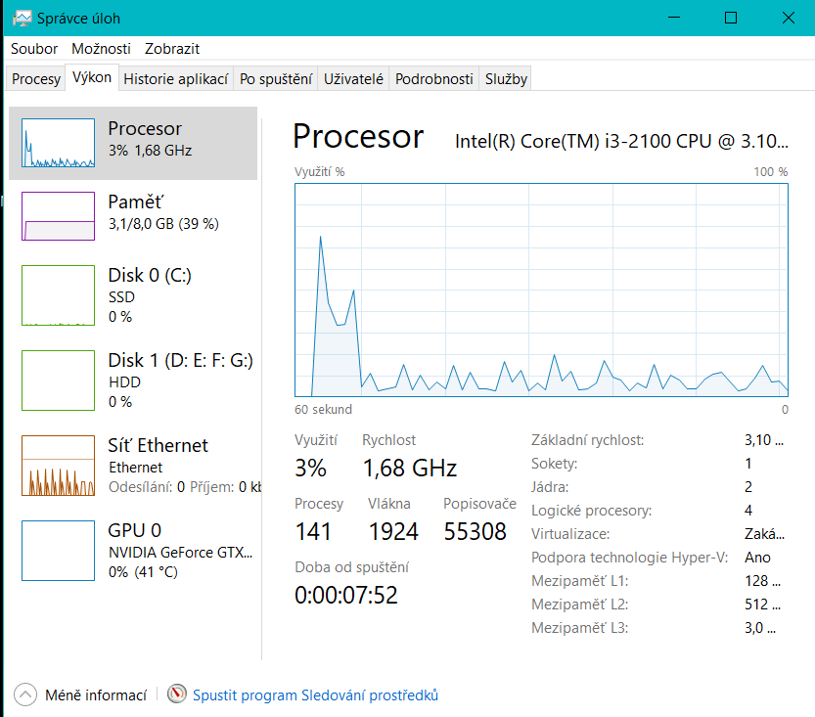Image resolution: width=815 pixels, height=717 pixels.
Task: Switch to the Podrobnosti tab
Action: [434, 79]
